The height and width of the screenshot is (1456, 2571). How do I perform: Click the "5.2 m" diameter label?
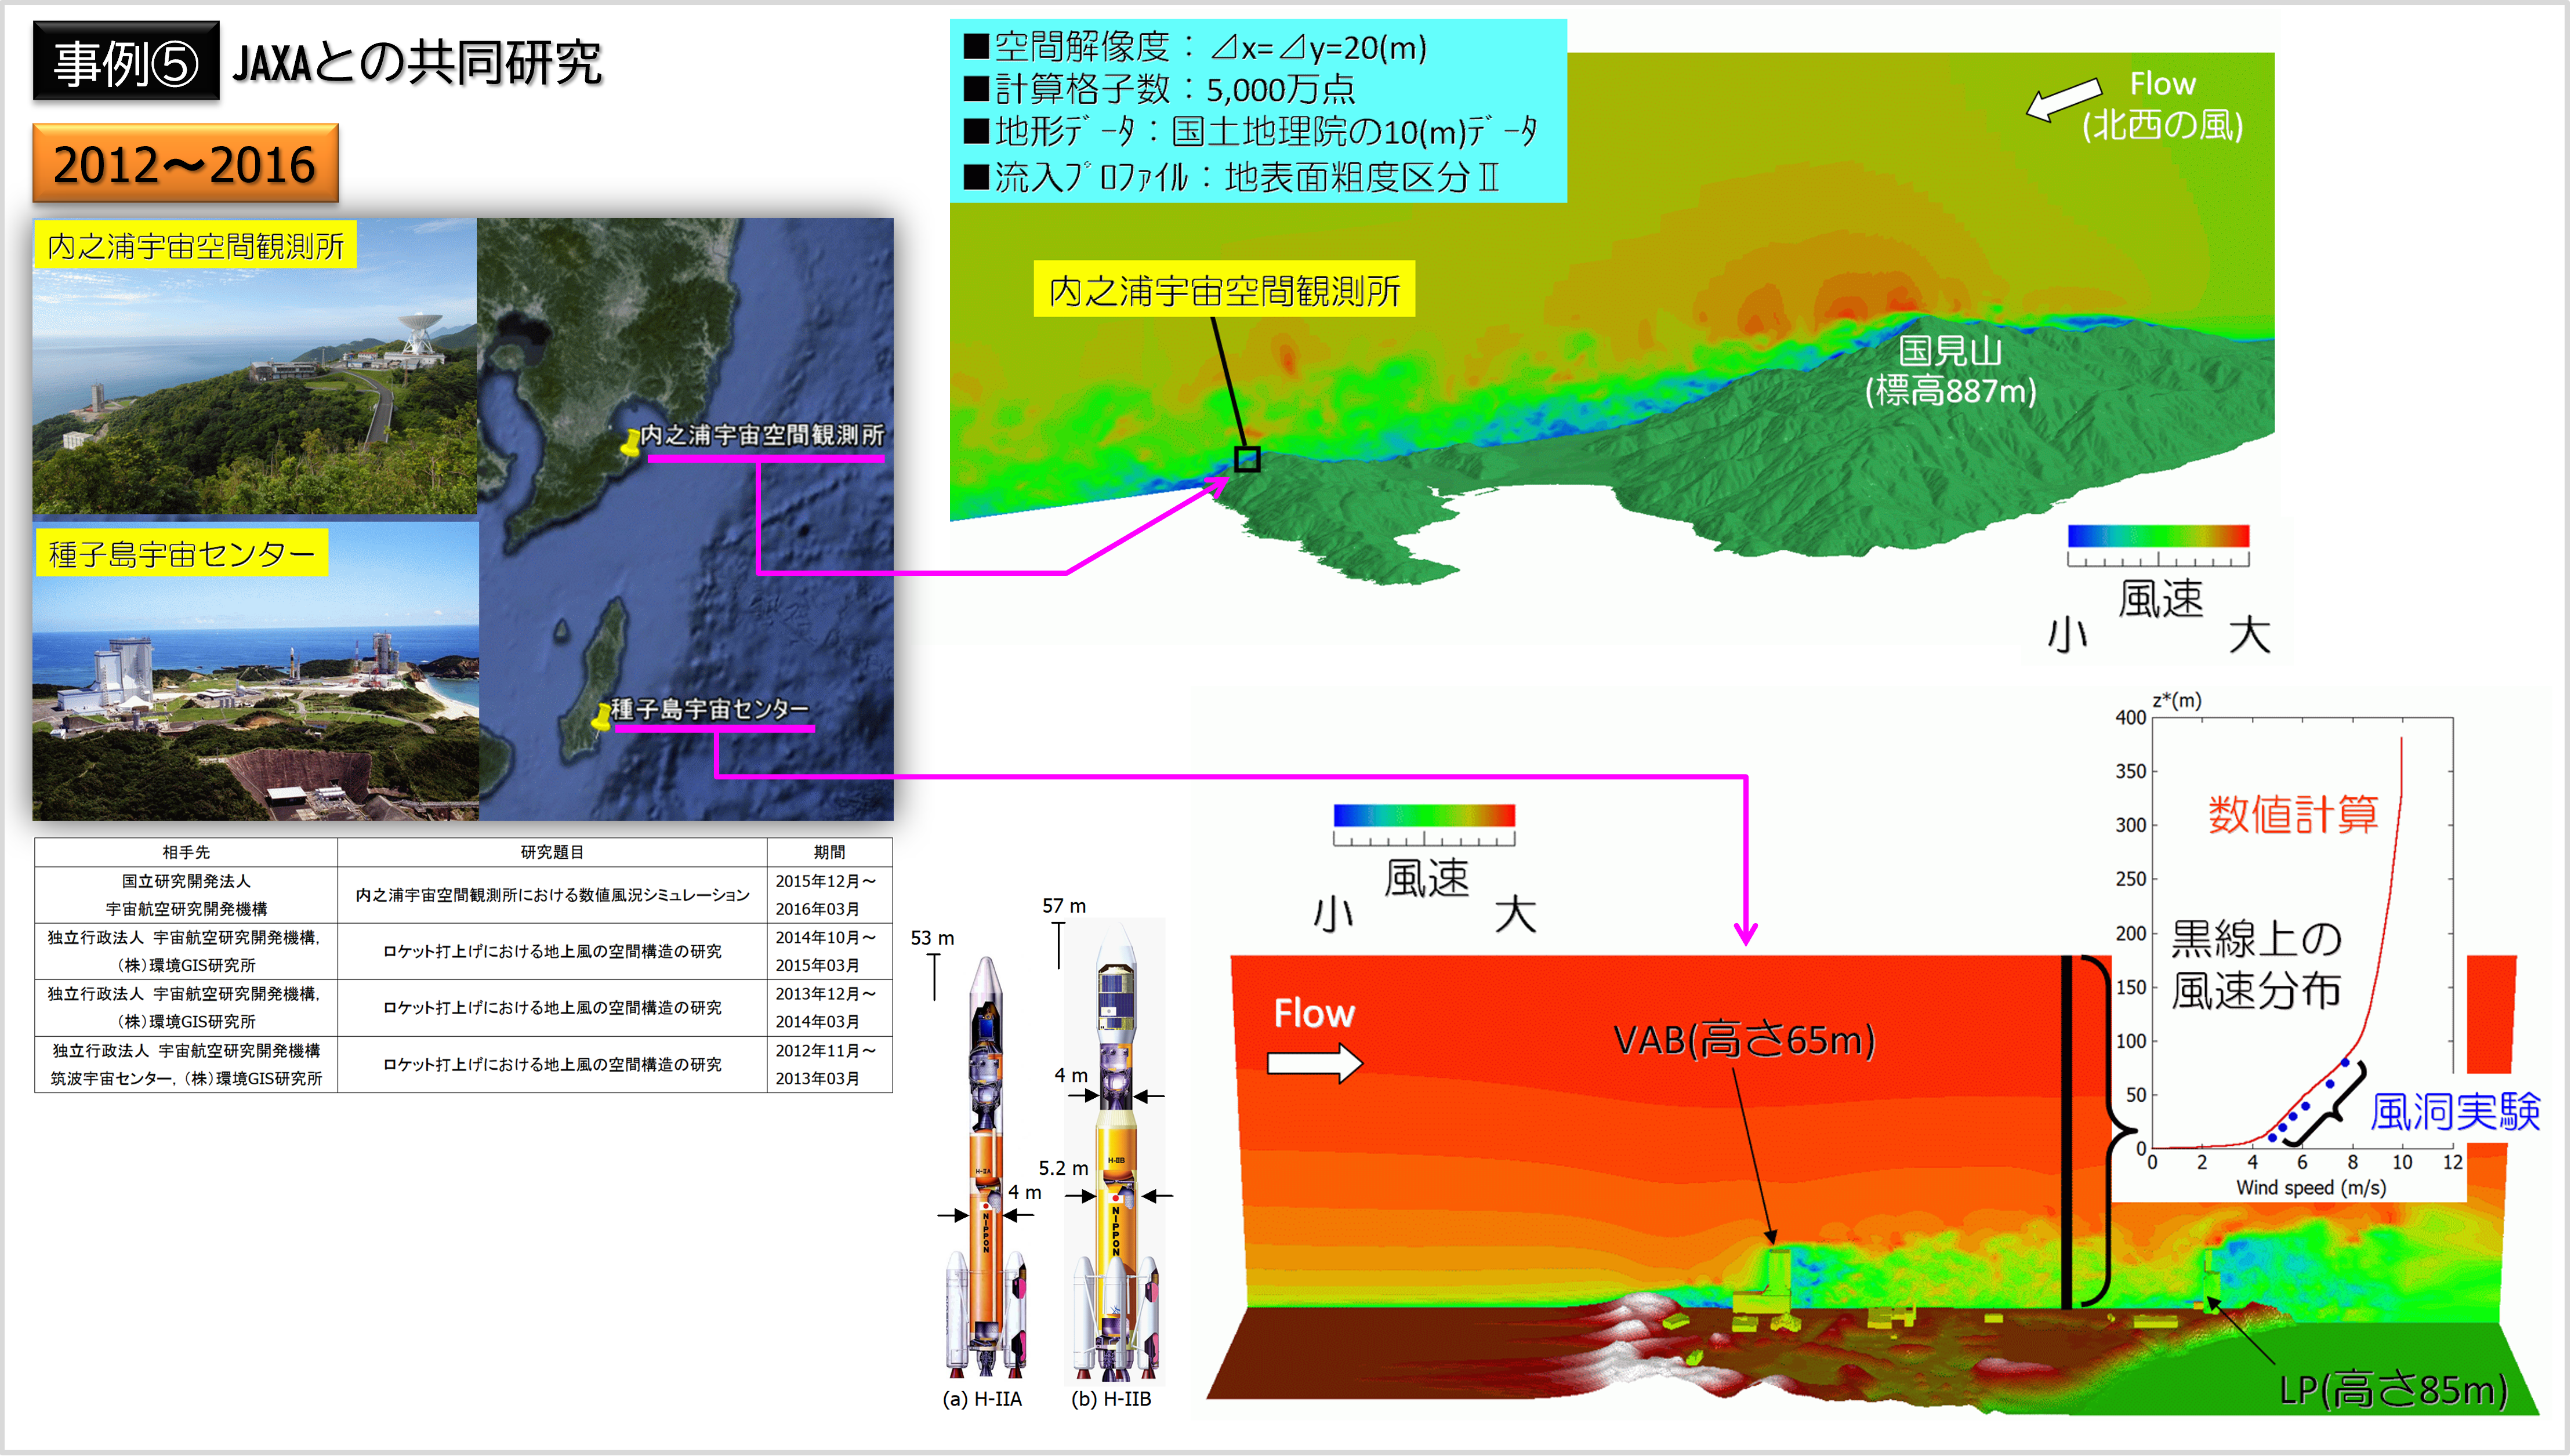coord(1063,1168)
